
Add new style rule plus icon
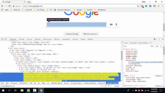click(161, 46)
